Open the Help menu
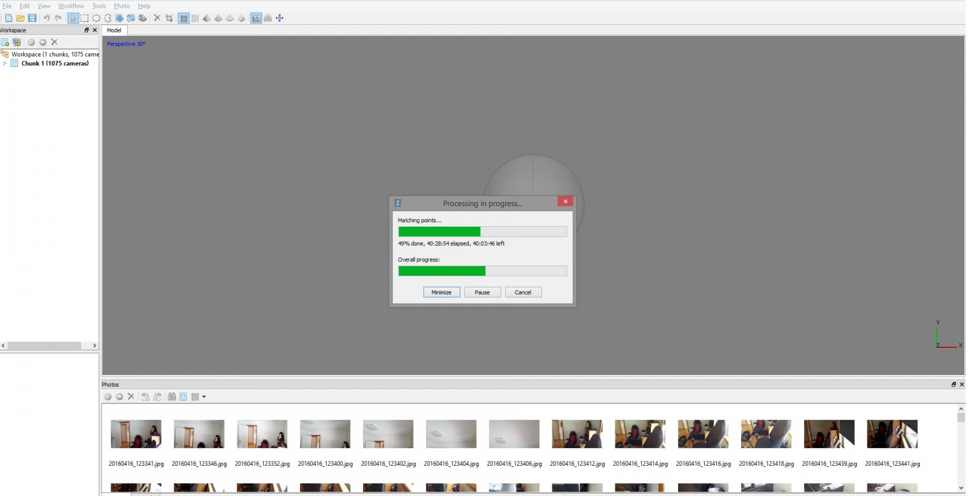This screenshot has height=496, width=968. pos(144,6)
